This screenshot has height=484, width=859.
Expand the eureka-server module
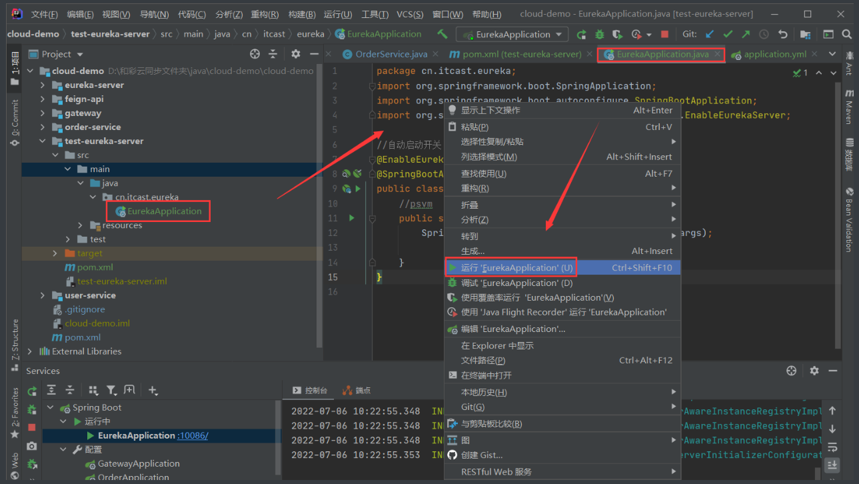tap(43, 85)
